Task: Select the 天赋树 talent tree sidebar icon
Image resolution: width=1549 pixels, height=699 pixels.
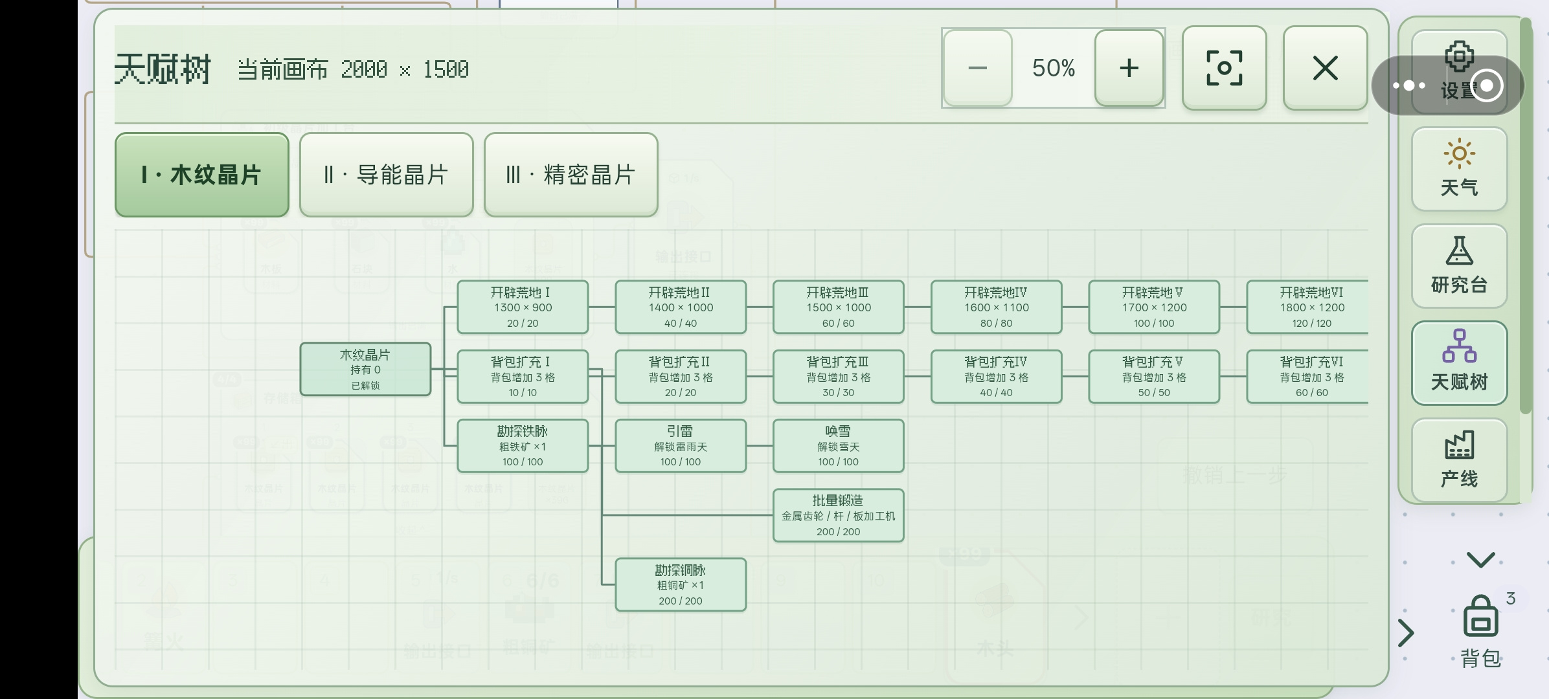Action: (1459, 363)
